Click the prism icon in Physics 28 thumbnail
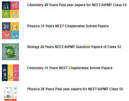Screen dimensions: 129x101 tap(6, 88)
